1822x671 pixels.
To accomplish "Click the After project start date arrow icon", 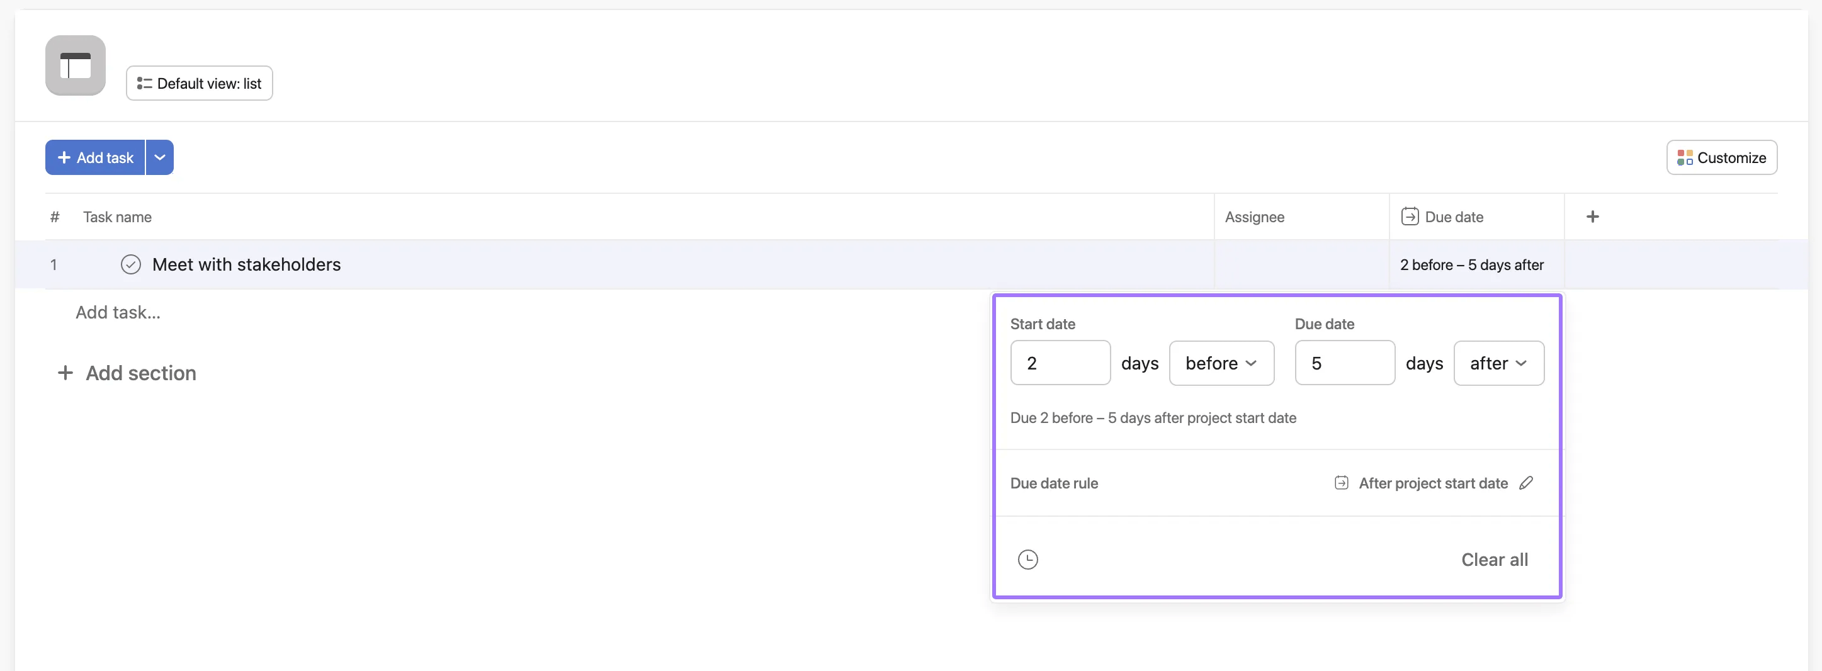I will tap(1340, 482).
